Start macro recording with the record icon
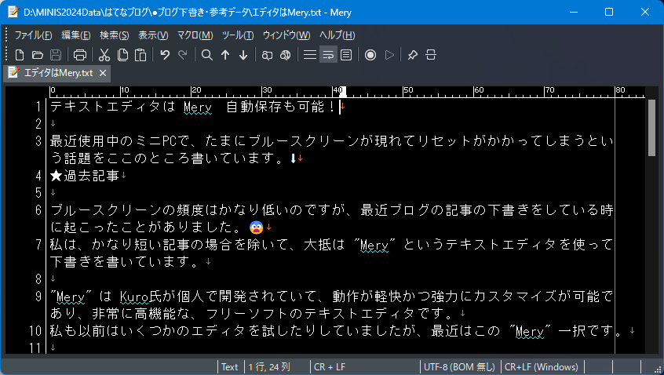 (x=370, y=55)
